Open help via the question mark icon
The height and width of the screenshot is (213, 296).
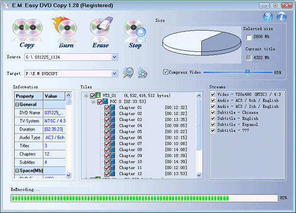tap(268, 17)
